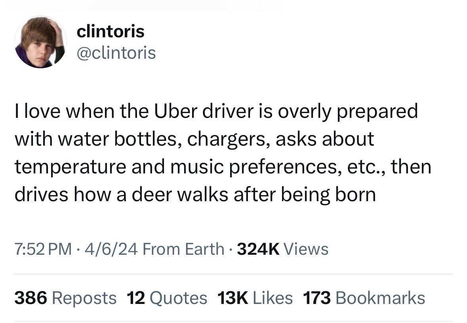
Task: Click the 7:52 PM timestamp
Action: [44, 249]
